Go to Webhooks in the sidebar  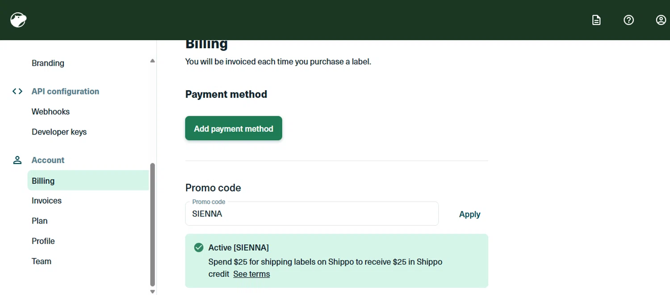pos(50,112)
